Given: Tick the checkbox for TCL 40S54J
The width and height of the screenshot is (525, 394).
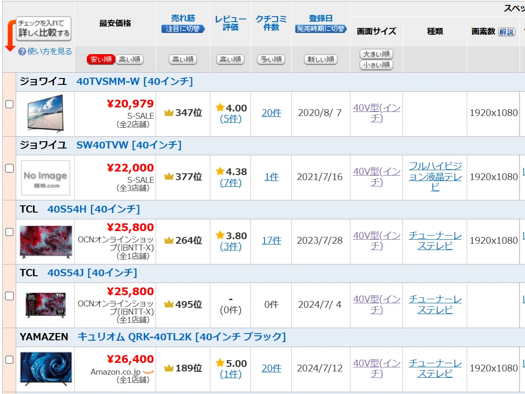Looking at the screenshot, I should tap(9, 296).
